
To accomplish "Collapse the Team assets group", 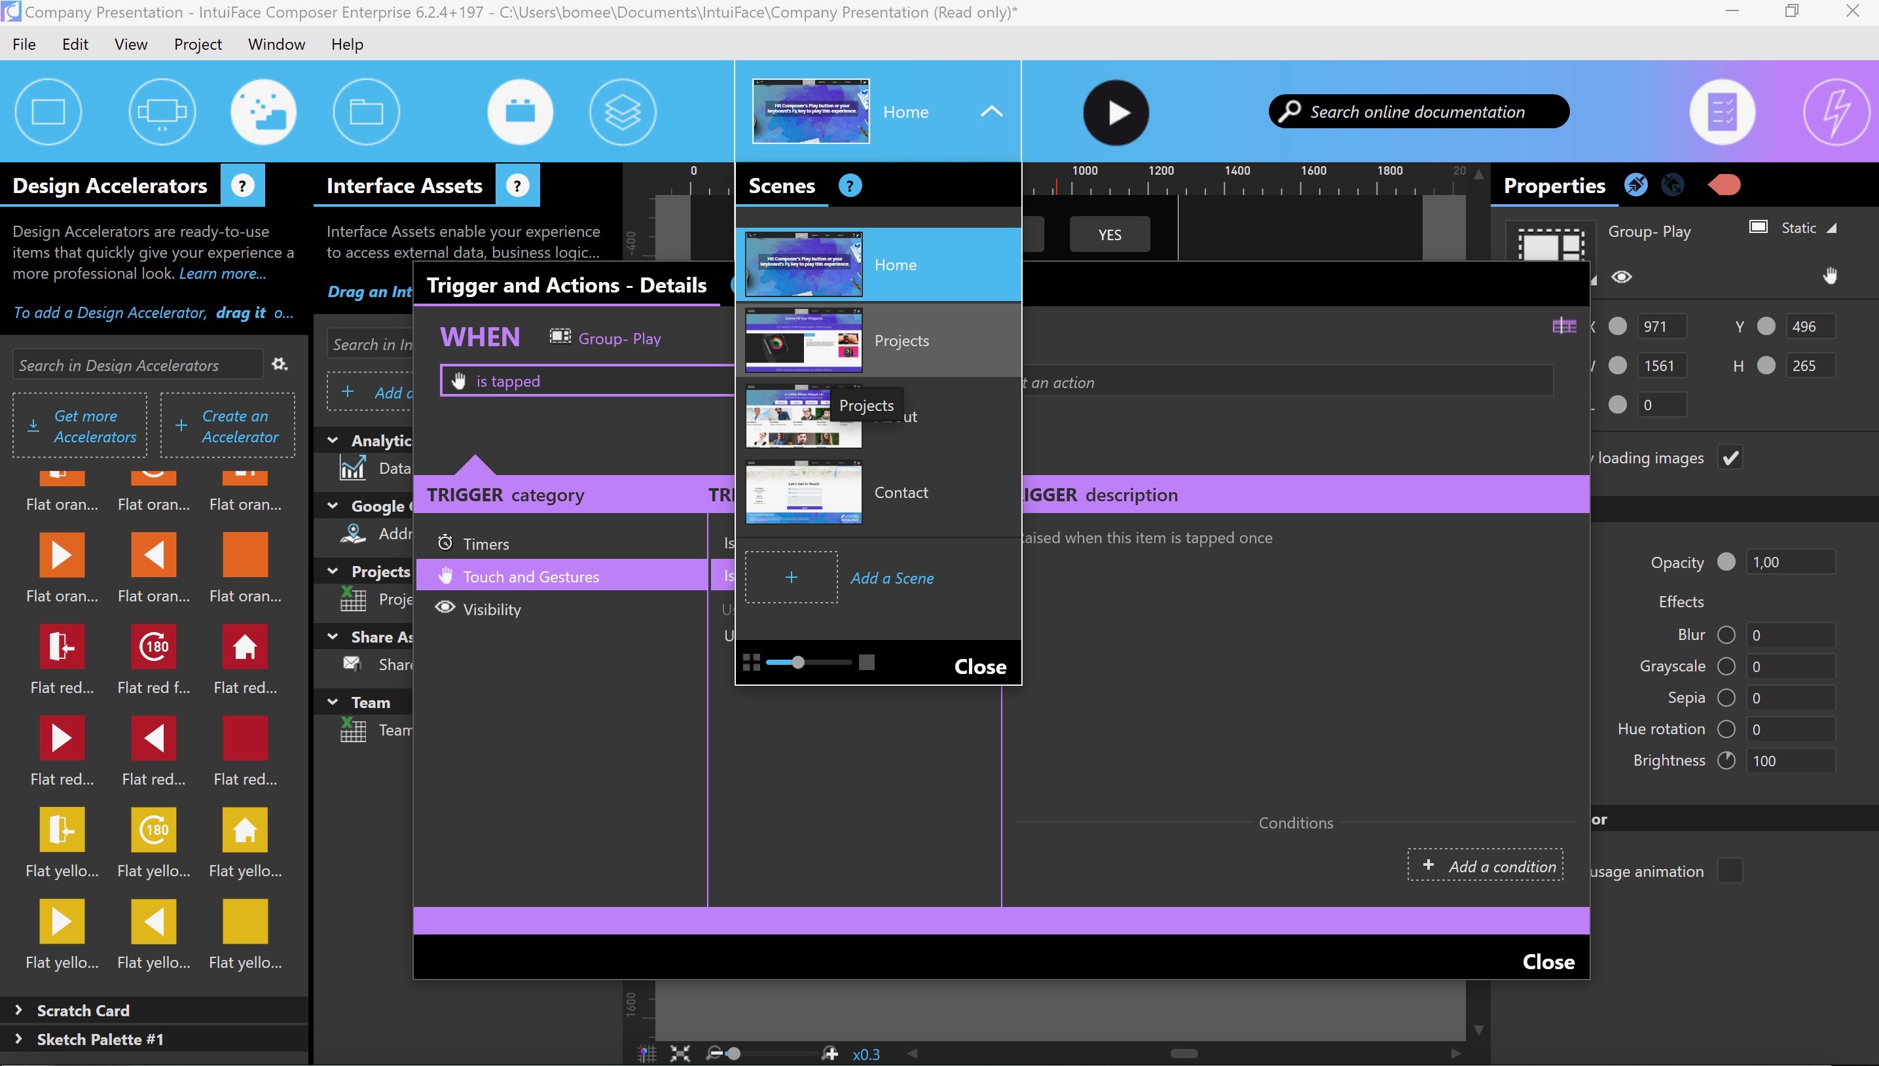I will click(x=333, y=702).
